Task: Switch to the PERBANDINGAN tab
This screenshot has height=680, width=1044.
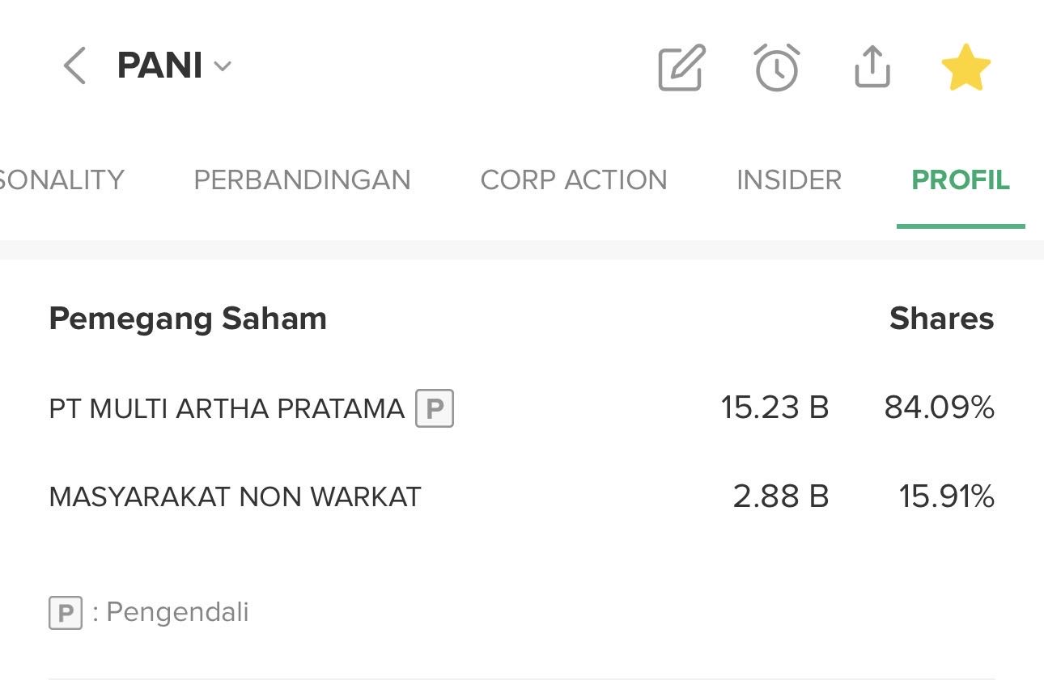Action: pos(302,180)
